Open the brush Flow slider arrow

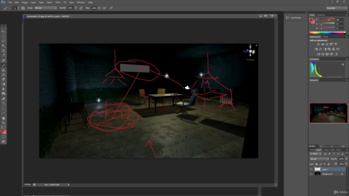(99, 8)
